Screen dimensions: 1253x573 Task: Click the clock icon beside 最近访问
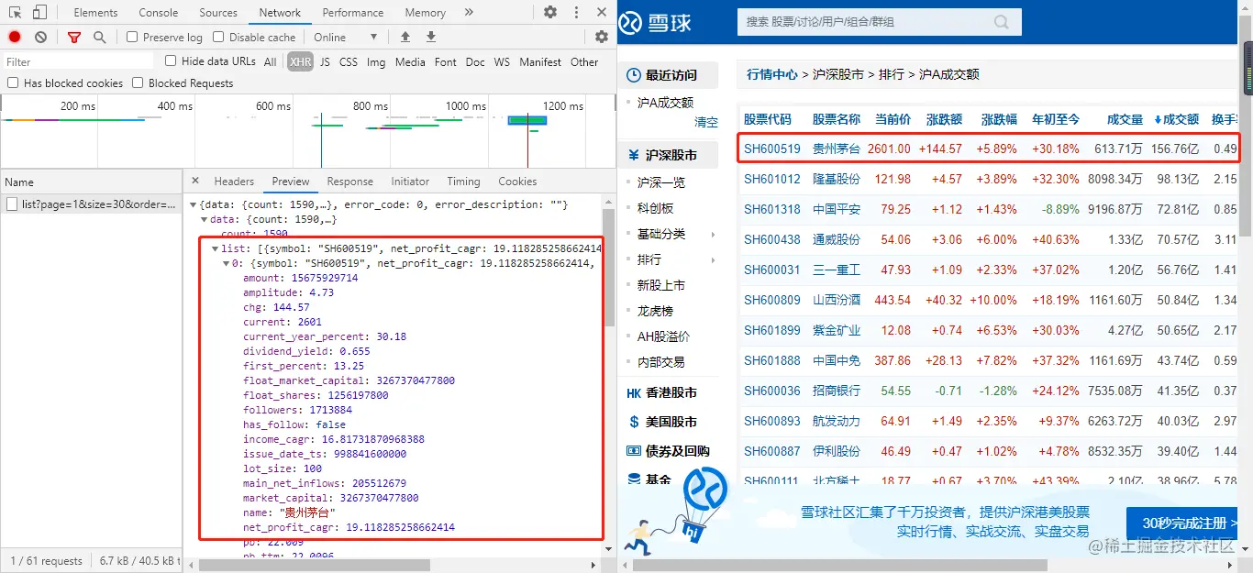click(x=634, y=75)
